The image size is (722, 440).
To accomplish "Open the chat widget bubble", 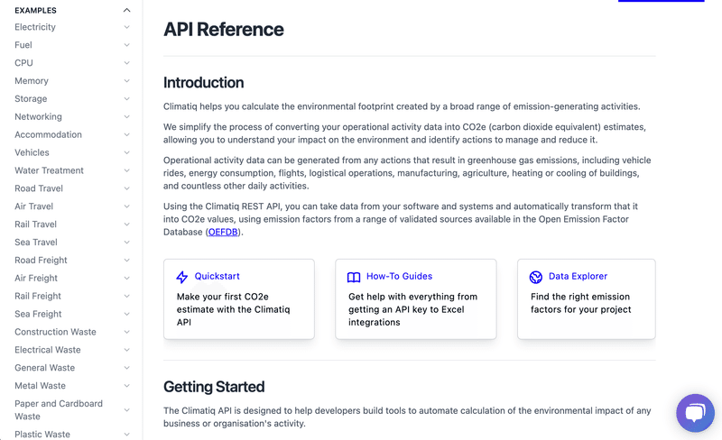I will (x=695, y=413).
